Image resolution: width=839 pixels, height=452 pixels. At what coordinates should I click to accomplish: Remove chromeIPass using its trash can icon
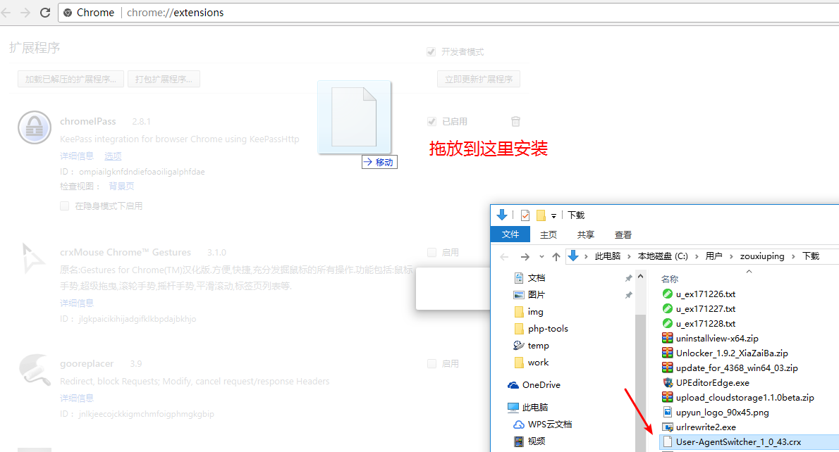pyautogui.click(x=516, y=121)
